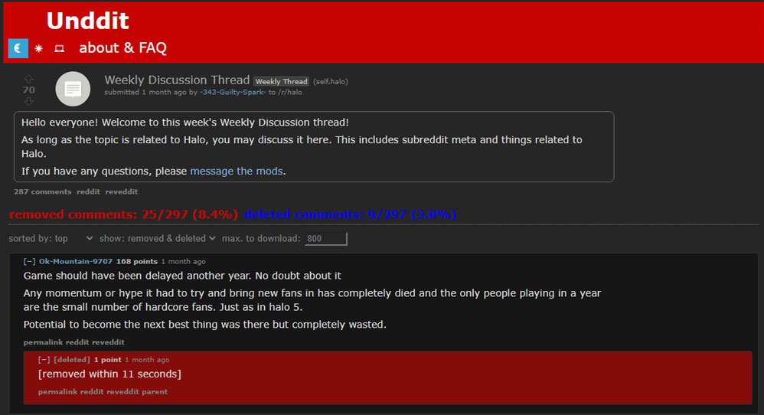The height and width of the screenshot is (415, 764).
Task: Visit -343-Guilty-Spark- user profile
Action: pos(233,92)
